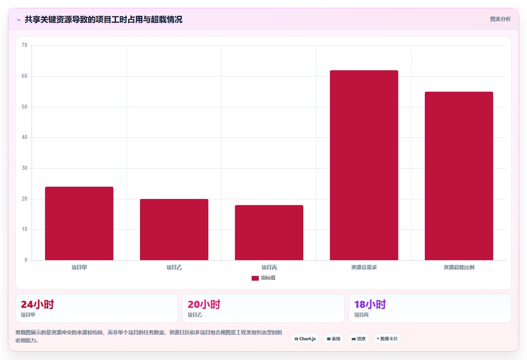Click the chart bar for 项目乙
This screenshot has height=360, width=527.
[174, 230]
